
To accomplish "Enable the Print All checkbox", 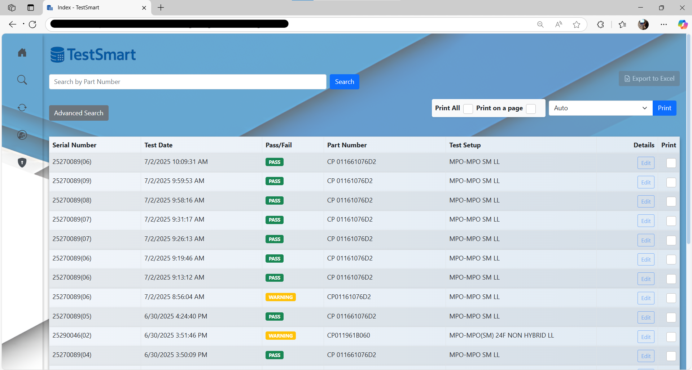I will (468, 109).
